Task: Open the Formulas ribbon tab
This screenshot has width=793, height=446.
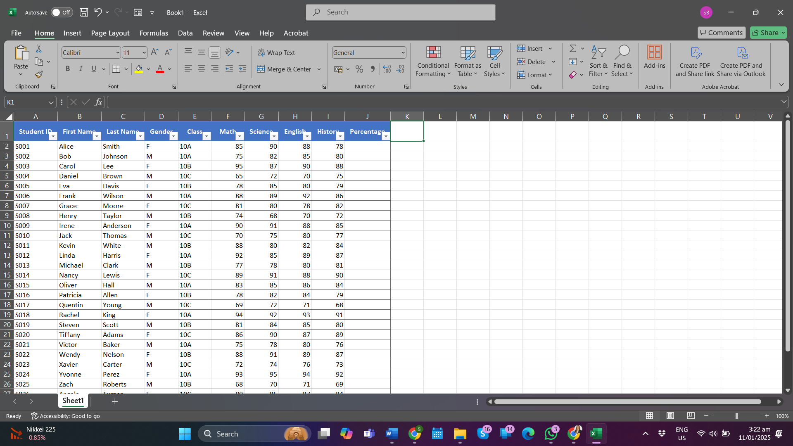Action: (x=154, y=33)
